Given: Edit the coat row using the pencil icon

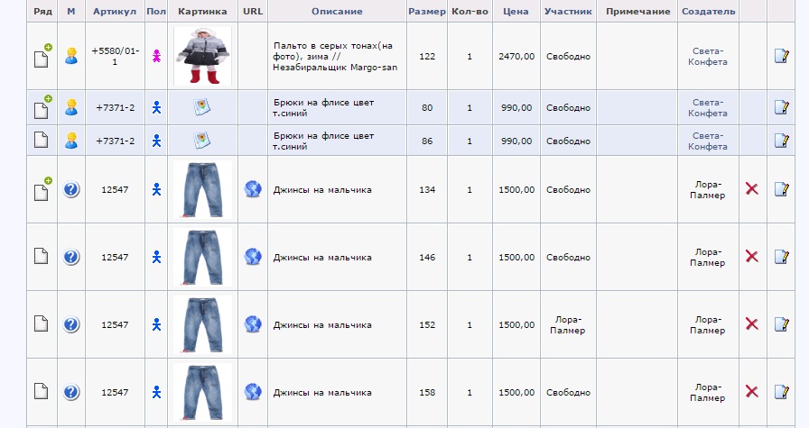Looking at the screenshot, I should pos(782,56).
